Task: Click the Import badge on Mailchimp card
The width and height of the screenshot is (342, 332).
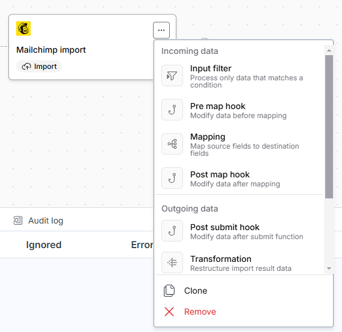Action: click(x=39, y=67)
